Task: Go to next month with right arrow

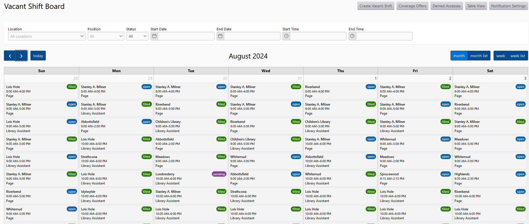Action: pyautogui.click(x=21, y=56)
